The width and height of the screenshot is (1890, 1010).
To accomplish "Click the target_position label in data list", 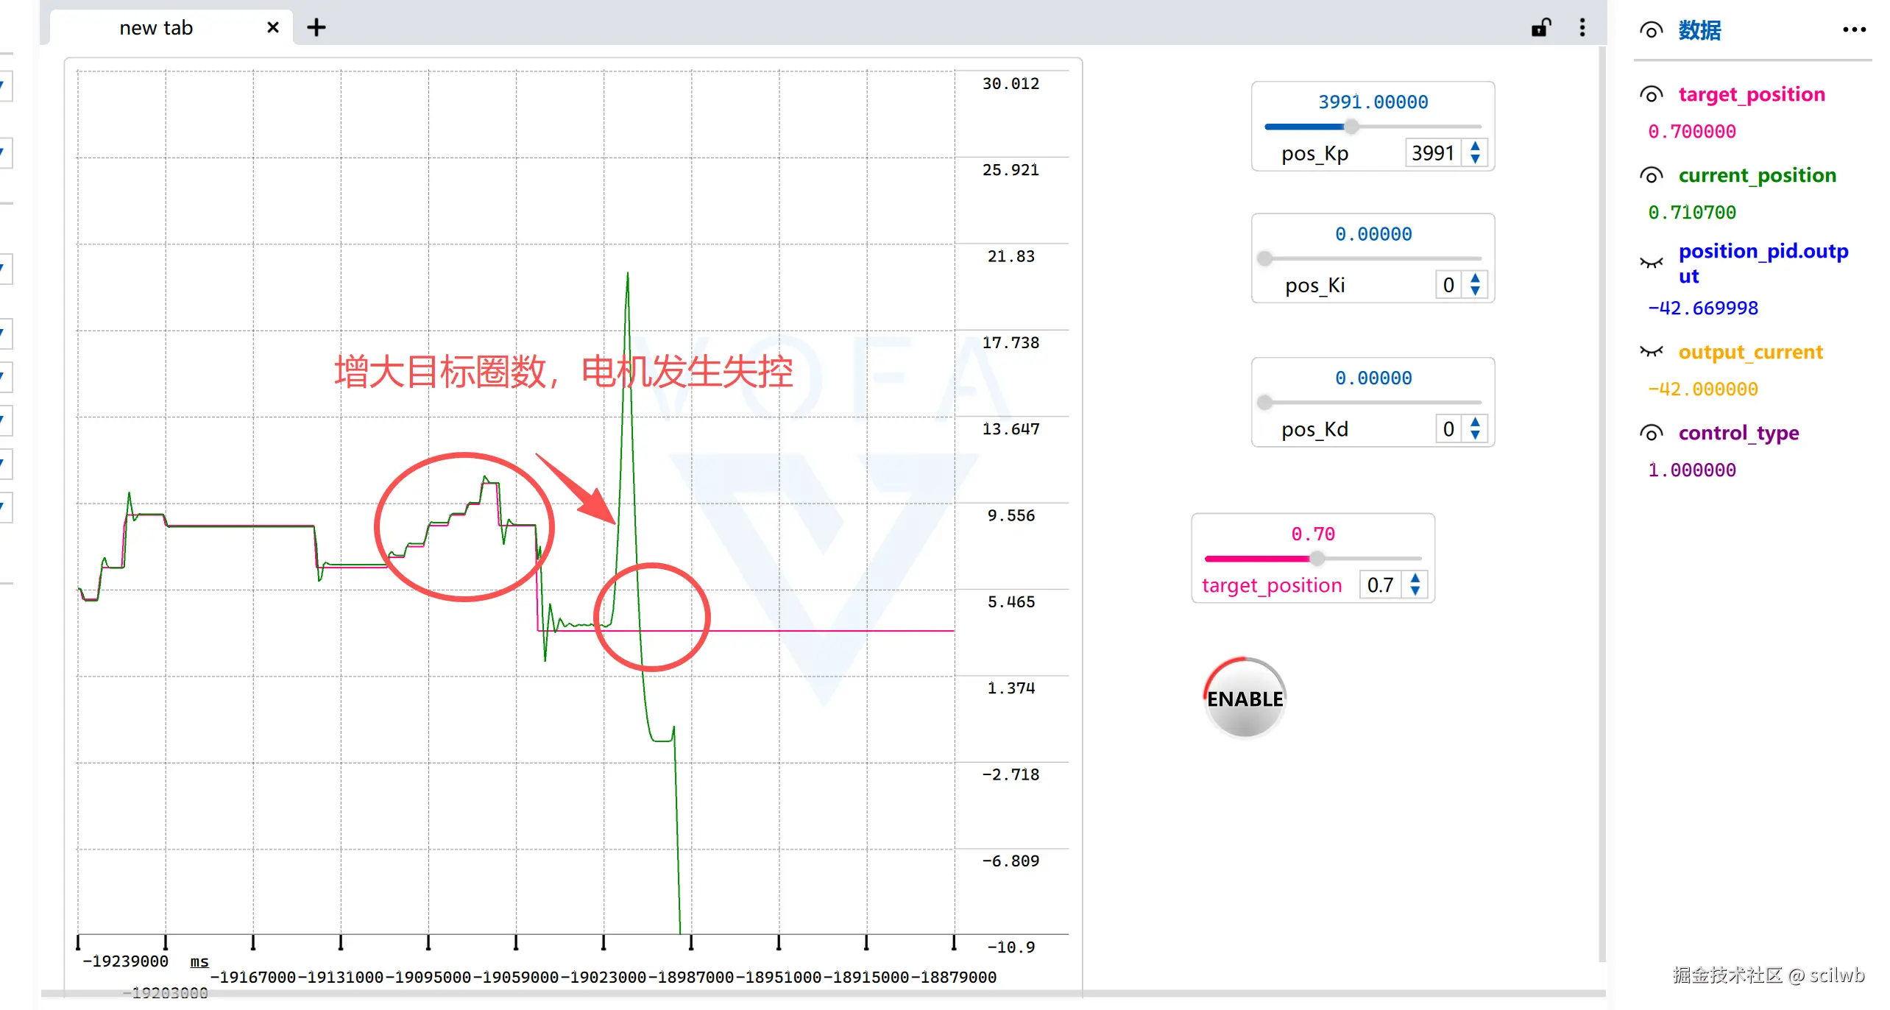I will tap(1751, 94).
